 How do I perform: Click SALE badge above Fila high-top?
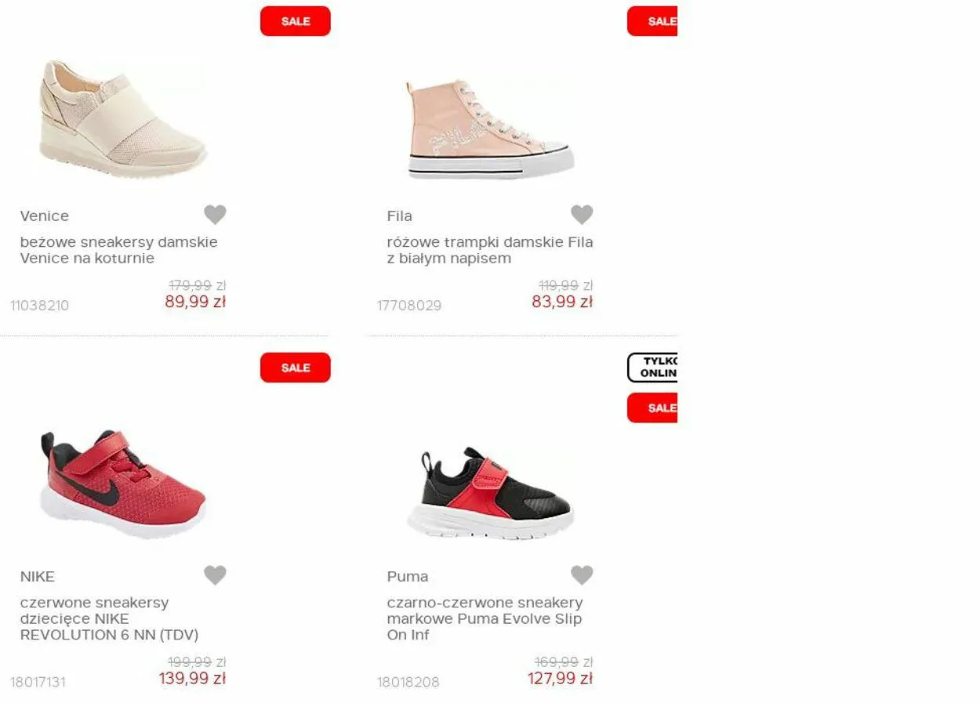[x=652, y=21]
